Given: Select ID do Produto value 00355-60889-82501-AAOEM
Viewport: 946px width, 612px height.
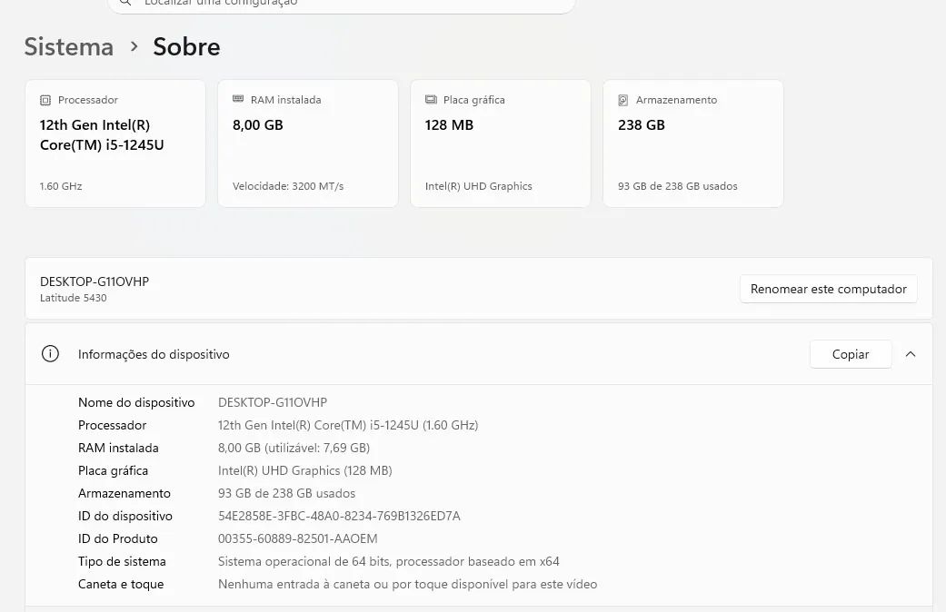Looking at the screenshot, I should [x=297, y=538].
